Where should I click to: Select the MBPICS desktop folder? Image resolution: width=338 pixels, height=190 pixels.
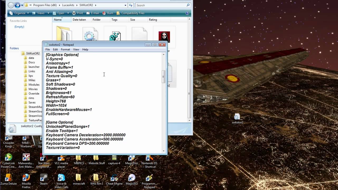coord(79,160)
